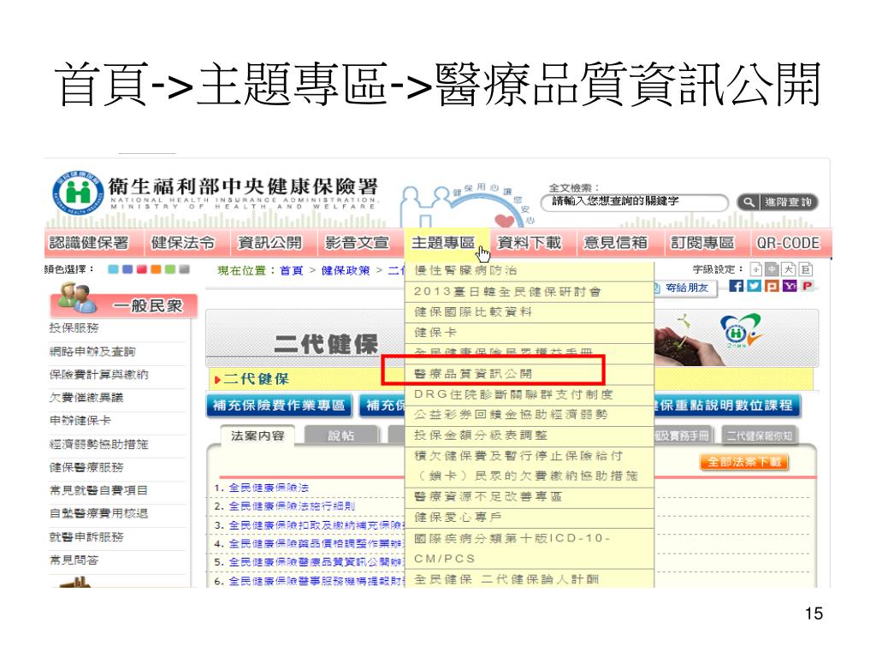Image resolution: width=876 pixels, height=657 pixels.
Task: Open sidebar link 常見問答
Action: [x=74, y=559]
